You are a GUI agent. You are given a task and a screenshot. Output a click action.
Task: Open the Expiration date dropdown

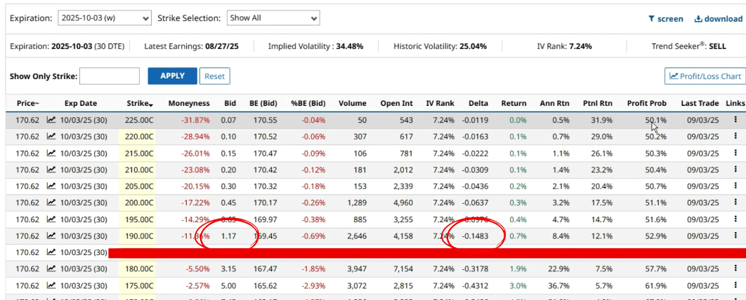coord(105,18)
